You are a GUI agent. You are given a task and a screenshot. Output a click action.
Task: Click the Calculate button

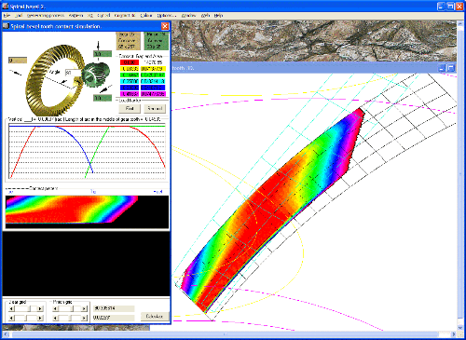pos(155,317)
